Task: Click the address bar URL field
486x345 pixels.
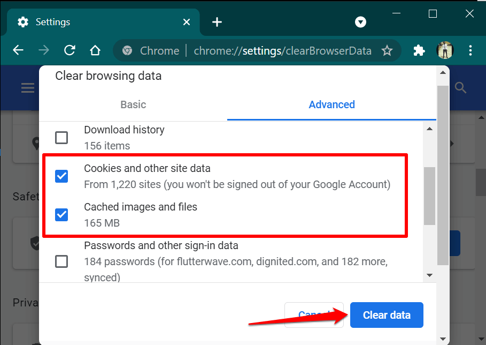Action: pyautogui.click(x=282, y=51)
